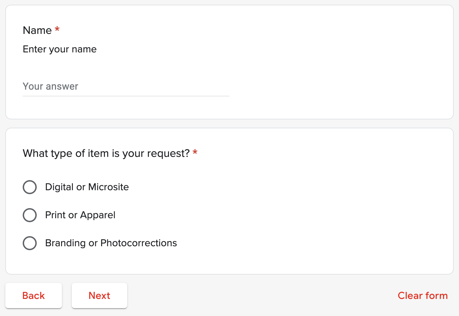Click the word "Photocorrections" in the third option
Image resolution: width=459 pixels, height=316 pixels.
click(x=138, y=243)
